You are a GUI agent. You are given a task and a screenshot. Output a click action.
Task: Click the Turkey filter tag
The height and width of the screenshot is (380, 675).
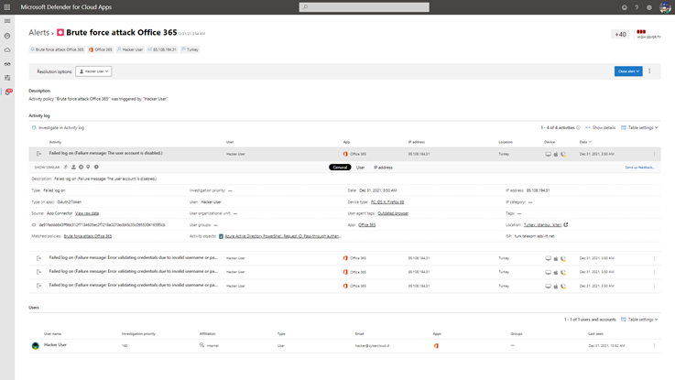tap(190, 49)
